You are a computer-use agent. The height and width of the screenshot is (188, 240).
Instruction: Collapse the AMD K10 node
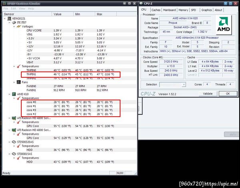[x=9, y=94]
